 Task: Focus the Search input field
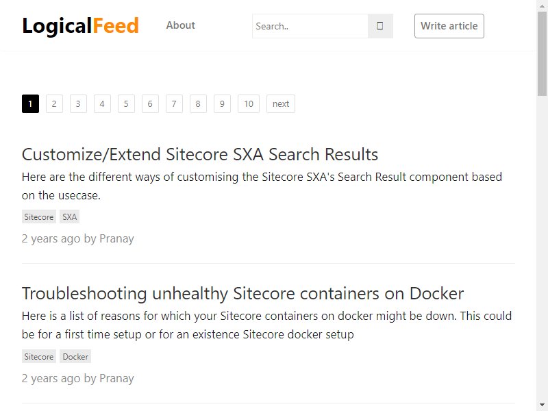310,26
